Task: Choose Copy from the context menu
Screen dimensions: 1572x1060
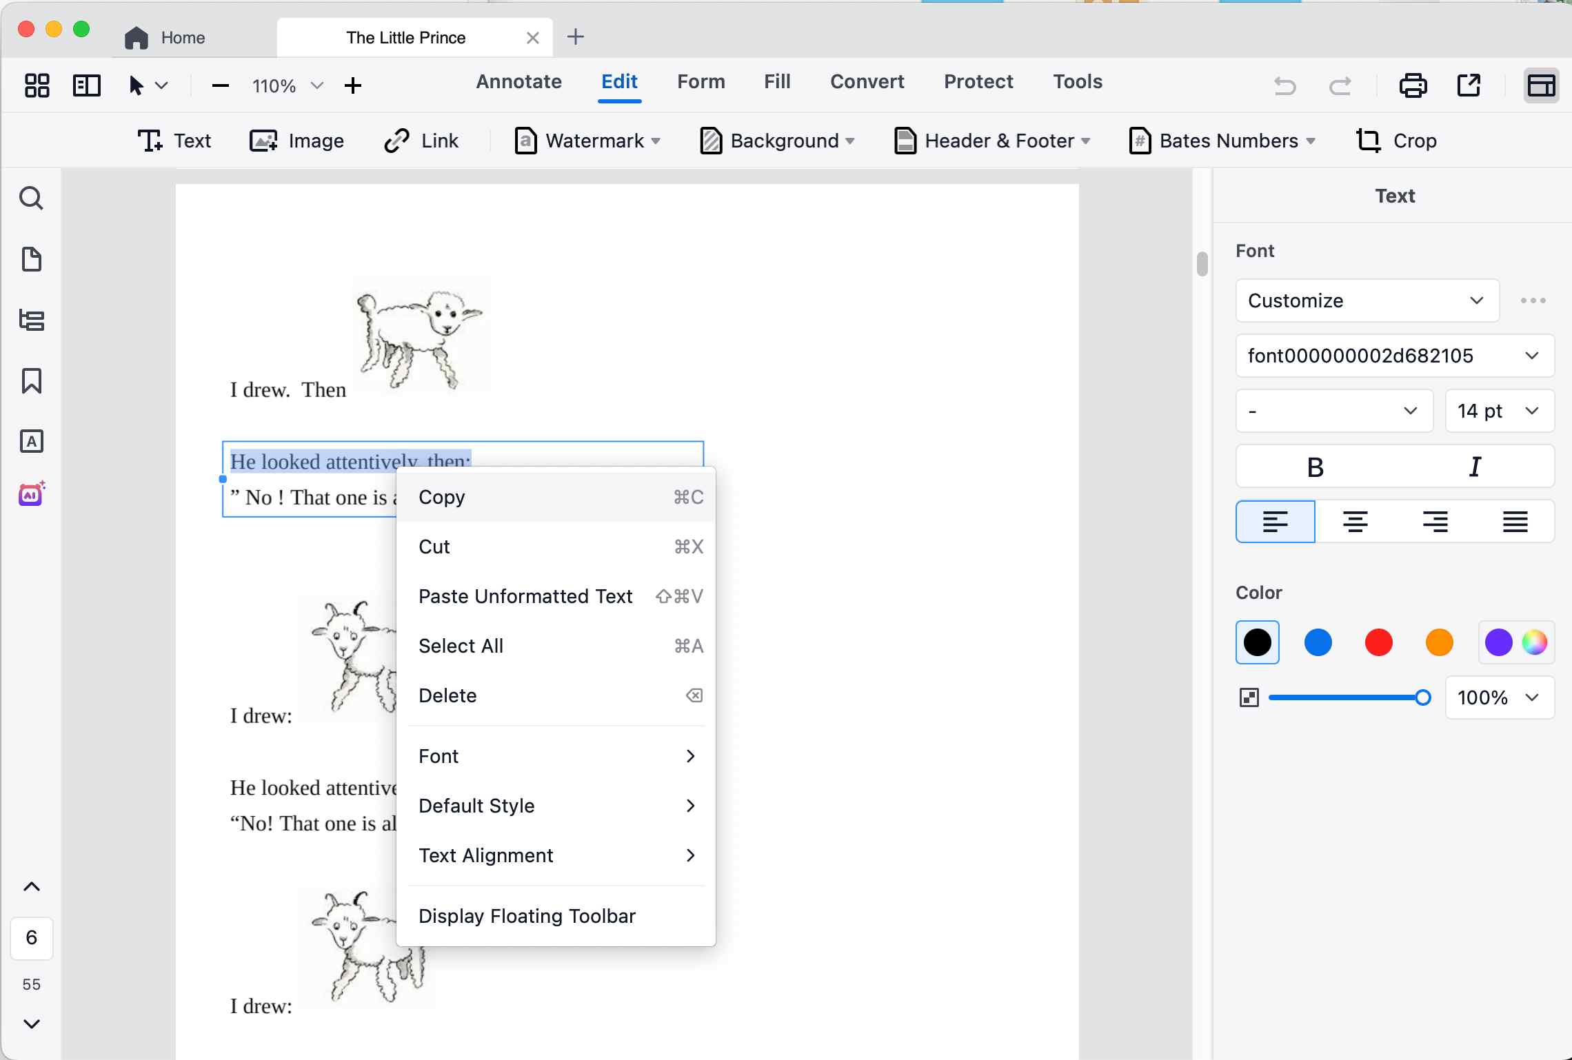Action: point(442,497)
